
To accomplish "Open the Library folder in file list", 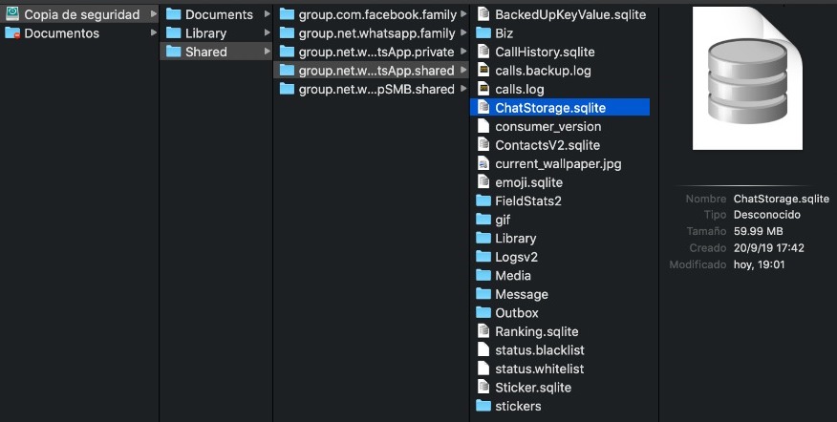I will [x=516, y=238].
